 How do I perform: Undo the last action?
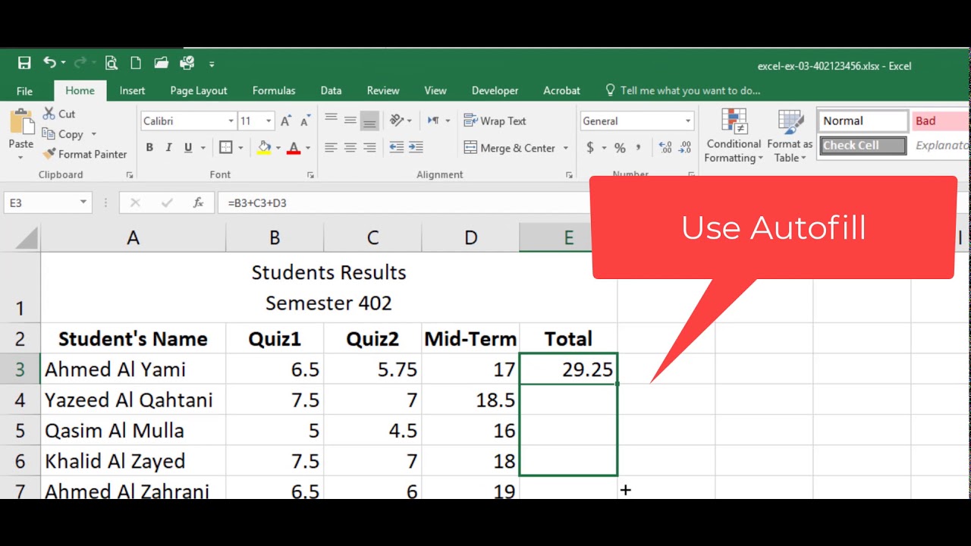coord(49,64)
